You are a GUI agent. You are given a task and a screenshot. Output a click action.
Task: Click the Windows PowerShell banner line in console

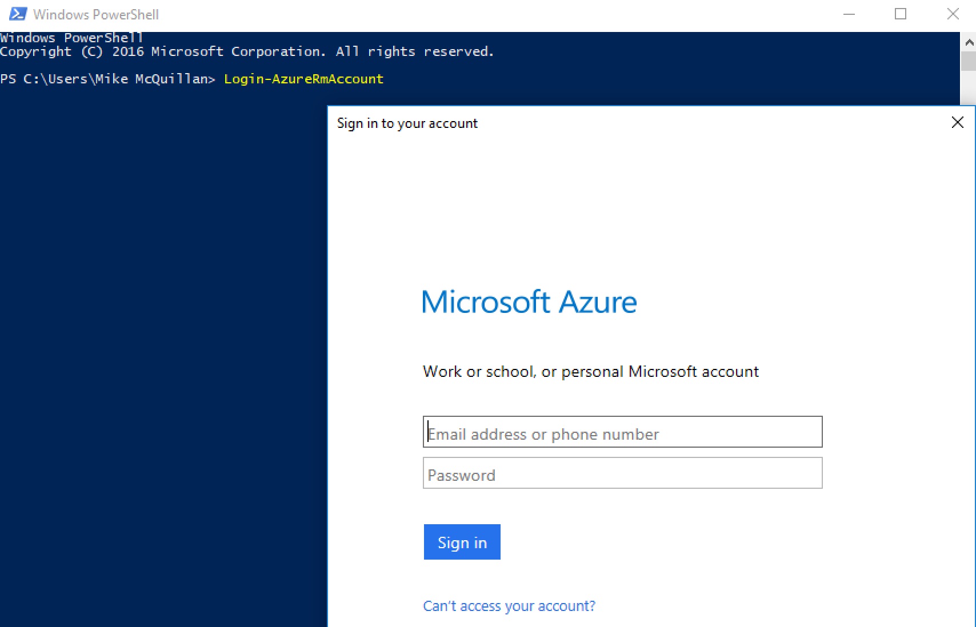click(x=71, y=38)
